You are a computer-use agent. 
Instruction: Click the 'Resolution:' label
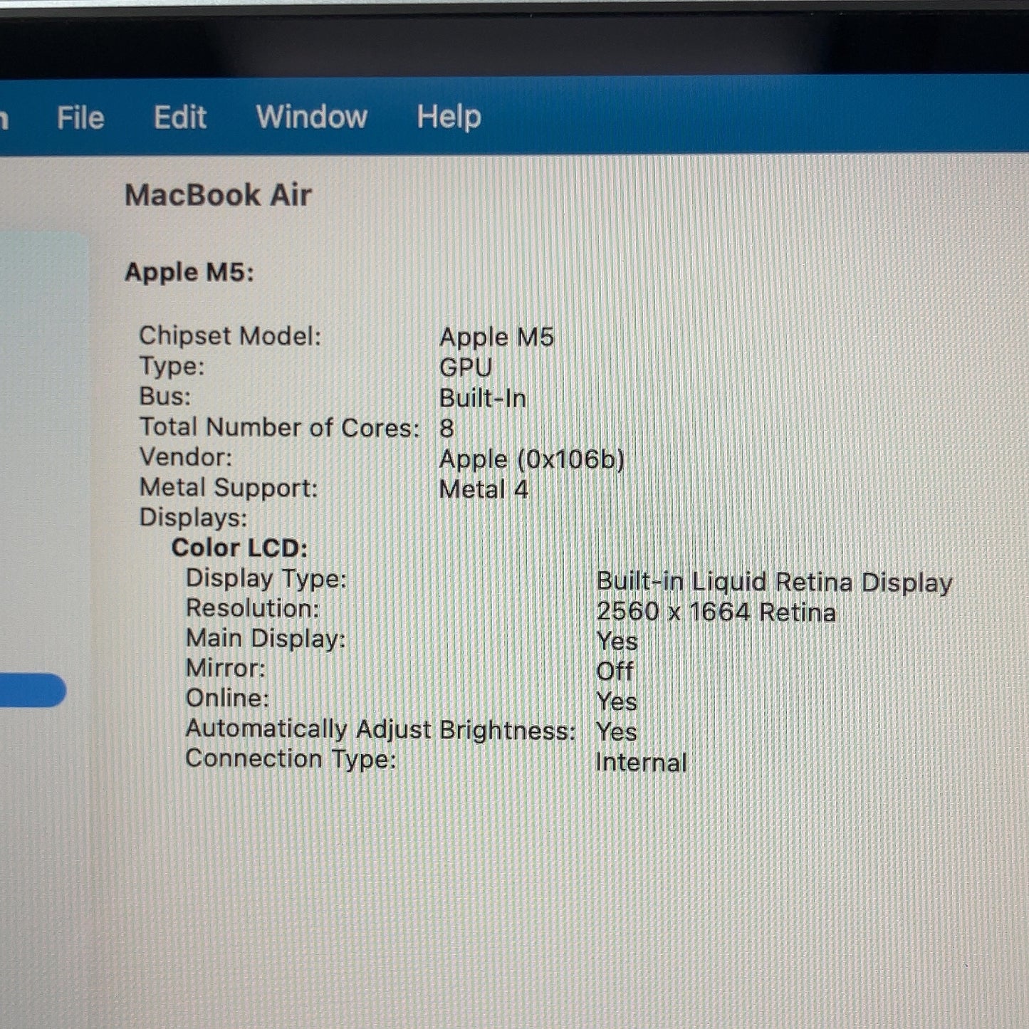pos(253,609)
